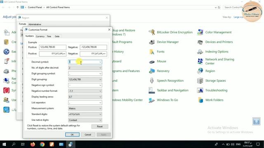Screen dimensions: 264x148
Task: Switch to the Currency tab
Action: (40, 37)
